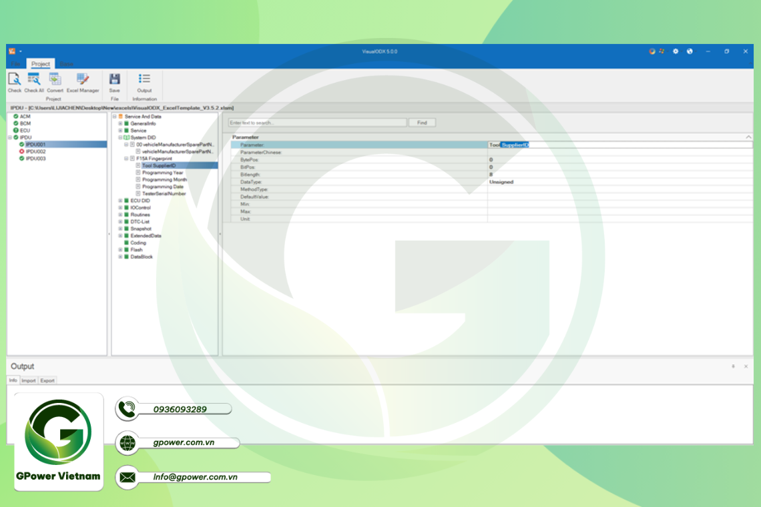This screenshot has width=761, height=507.
Task: Open the quick access arrow beside app icon
Action: tap(21, 51)
